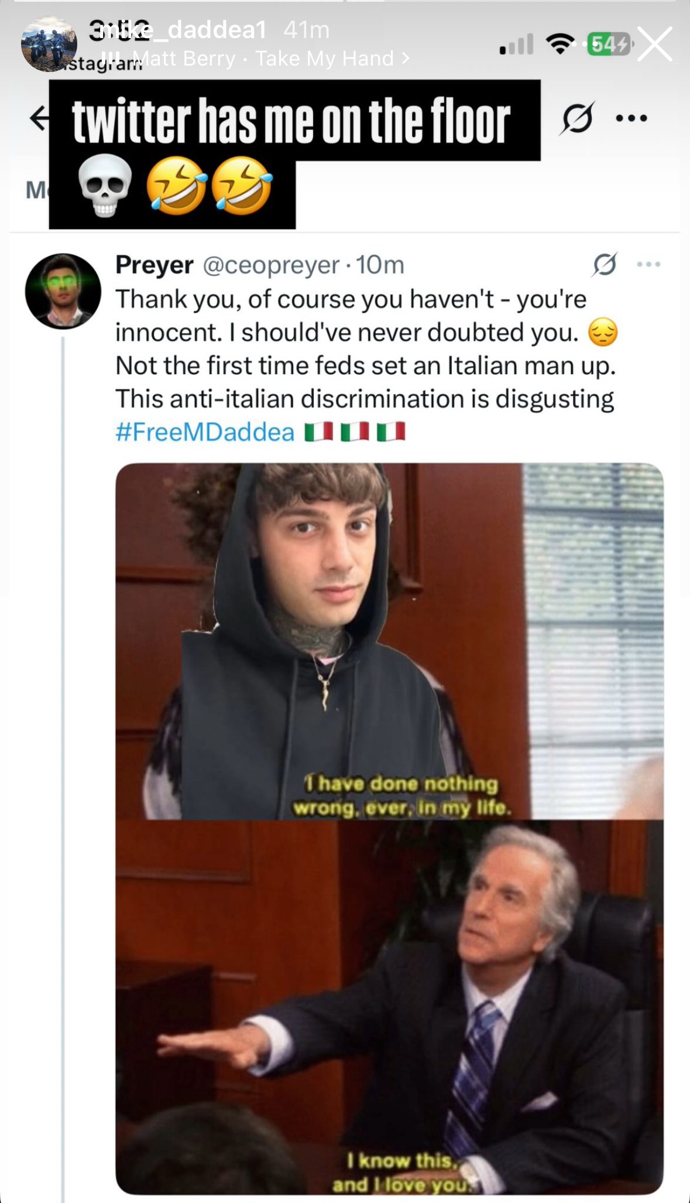This screenshot has height=1203, width=690.
Task: Open the bottom meme image panel
Action: click(x=390, y=1007)
